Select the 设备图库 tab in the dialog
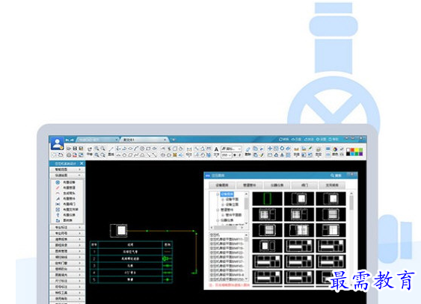The height and width of the screenshot is (304, 421). point(222,185)
